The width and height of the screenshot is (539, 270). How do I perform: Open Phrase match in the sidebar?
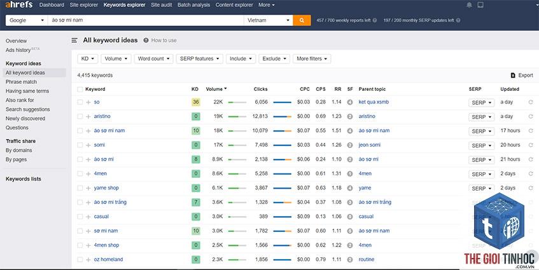(21, 82)
